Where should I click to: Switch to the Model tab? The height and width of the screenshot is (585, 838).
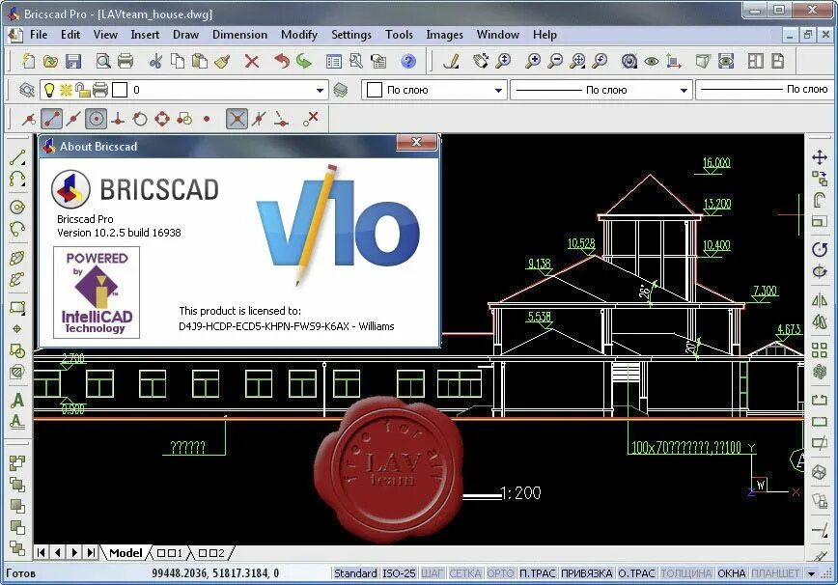coord(126,553)
